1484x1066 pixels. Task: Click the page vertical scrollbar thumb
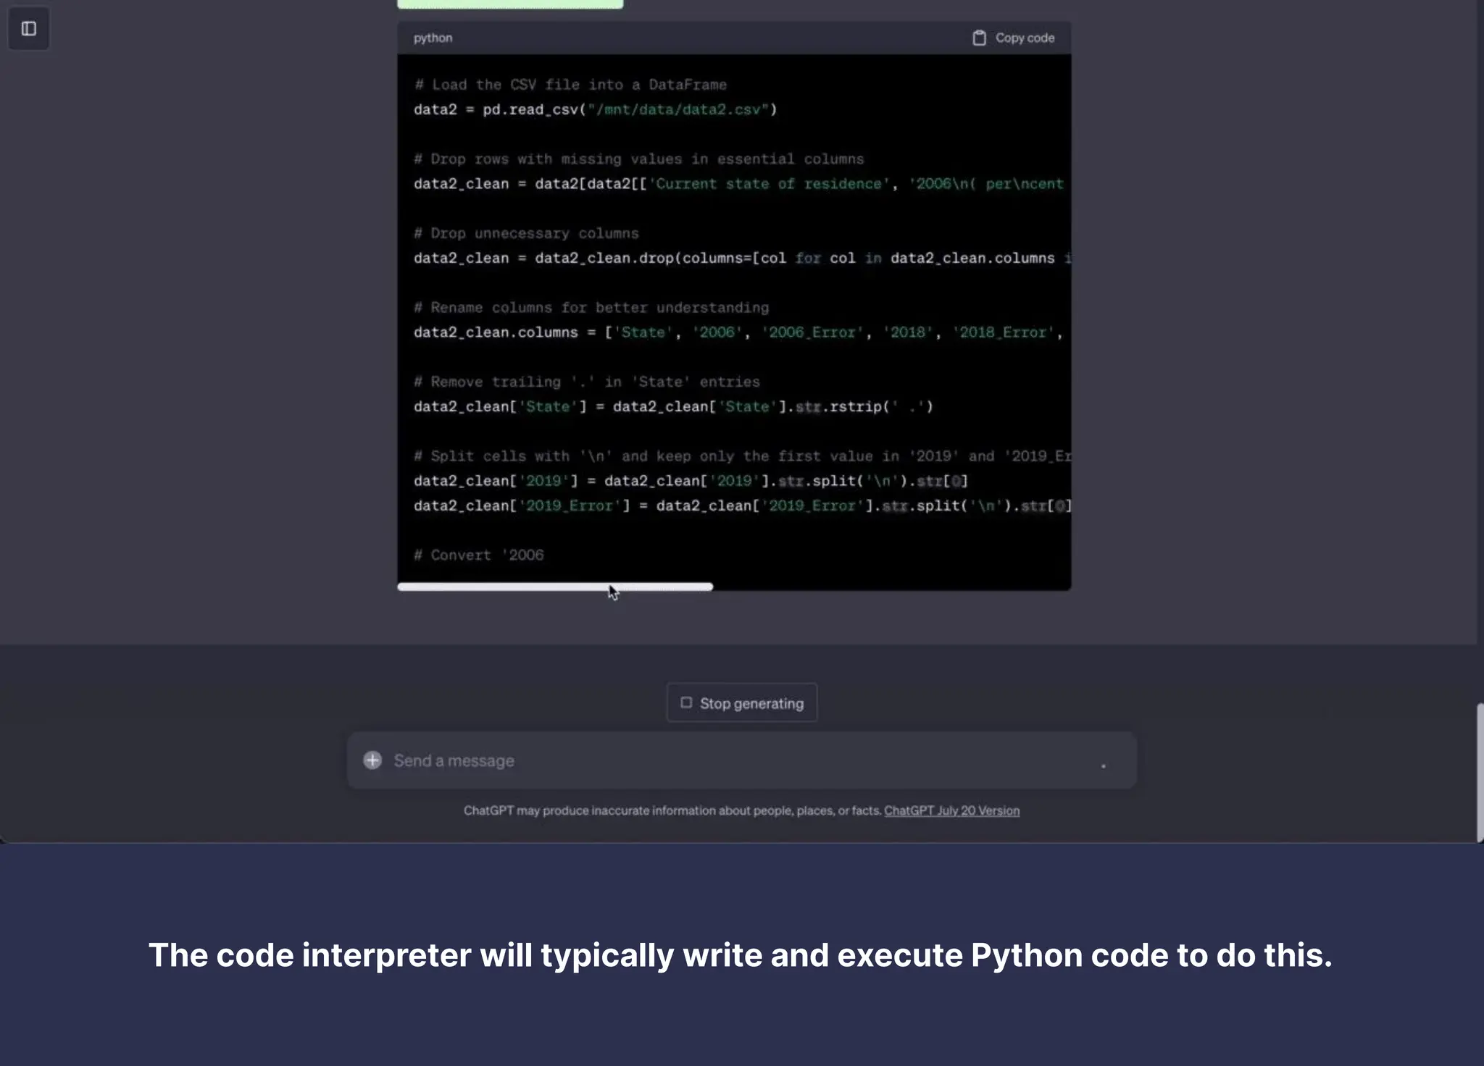[x=1480, y=771]
